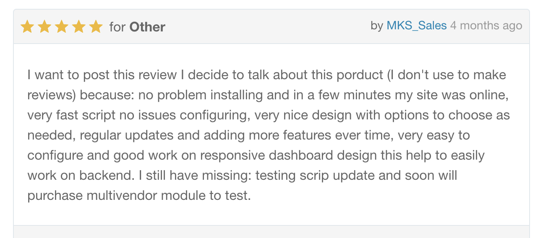Screen dimensions: 543x238
Task: Click the gray footer strip below the review
Action: tap(271, 232)
